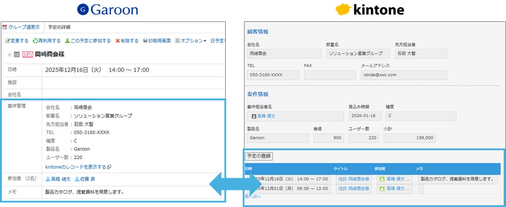Click the 予定の詳細 breadcrumb text
The width and height of the screenshot is (506, 207).
59,27
